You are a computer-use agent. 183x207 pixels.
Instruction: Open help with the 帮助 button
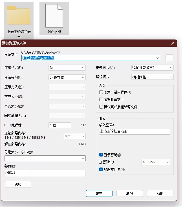(x=160, y=193)
